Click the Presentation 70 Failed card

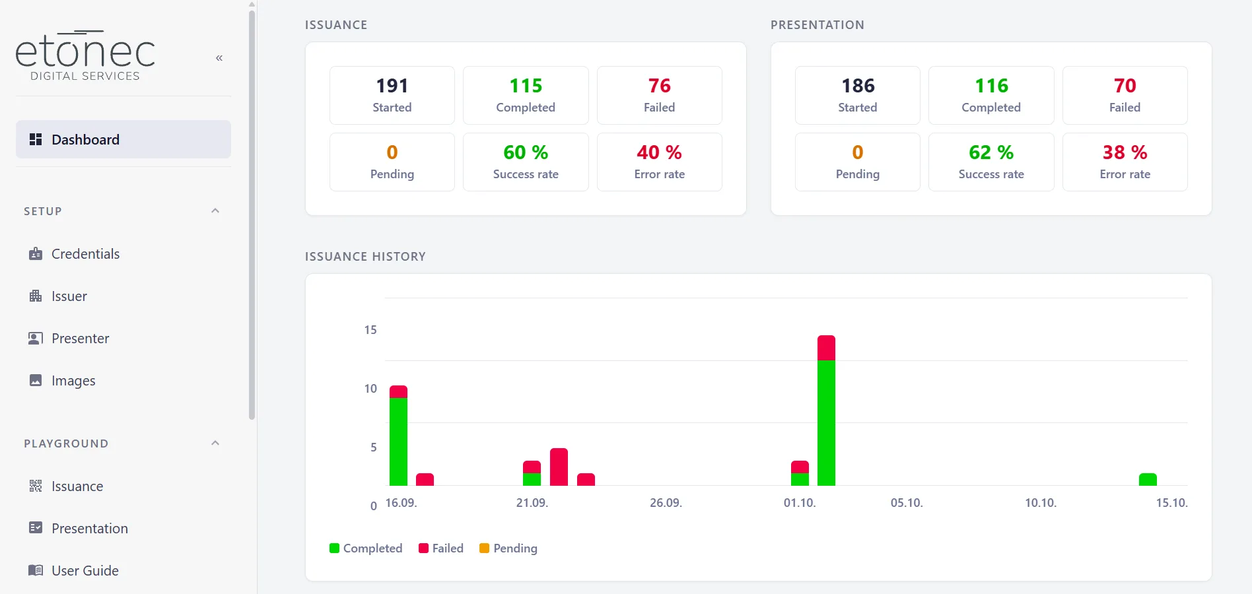1125,95
